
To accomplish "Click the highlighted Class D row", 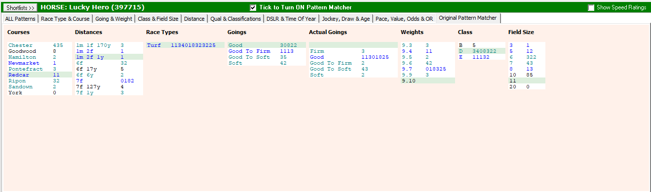I will (482, 51).
